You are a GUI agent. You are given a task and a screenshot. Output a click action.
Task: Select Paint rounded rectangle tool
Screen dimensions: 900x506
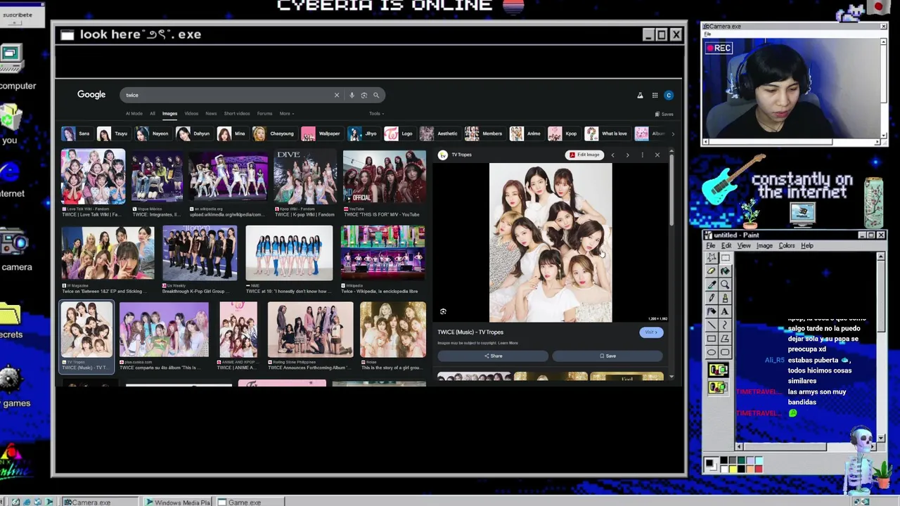pyautogui.click(x=725, y=352)
